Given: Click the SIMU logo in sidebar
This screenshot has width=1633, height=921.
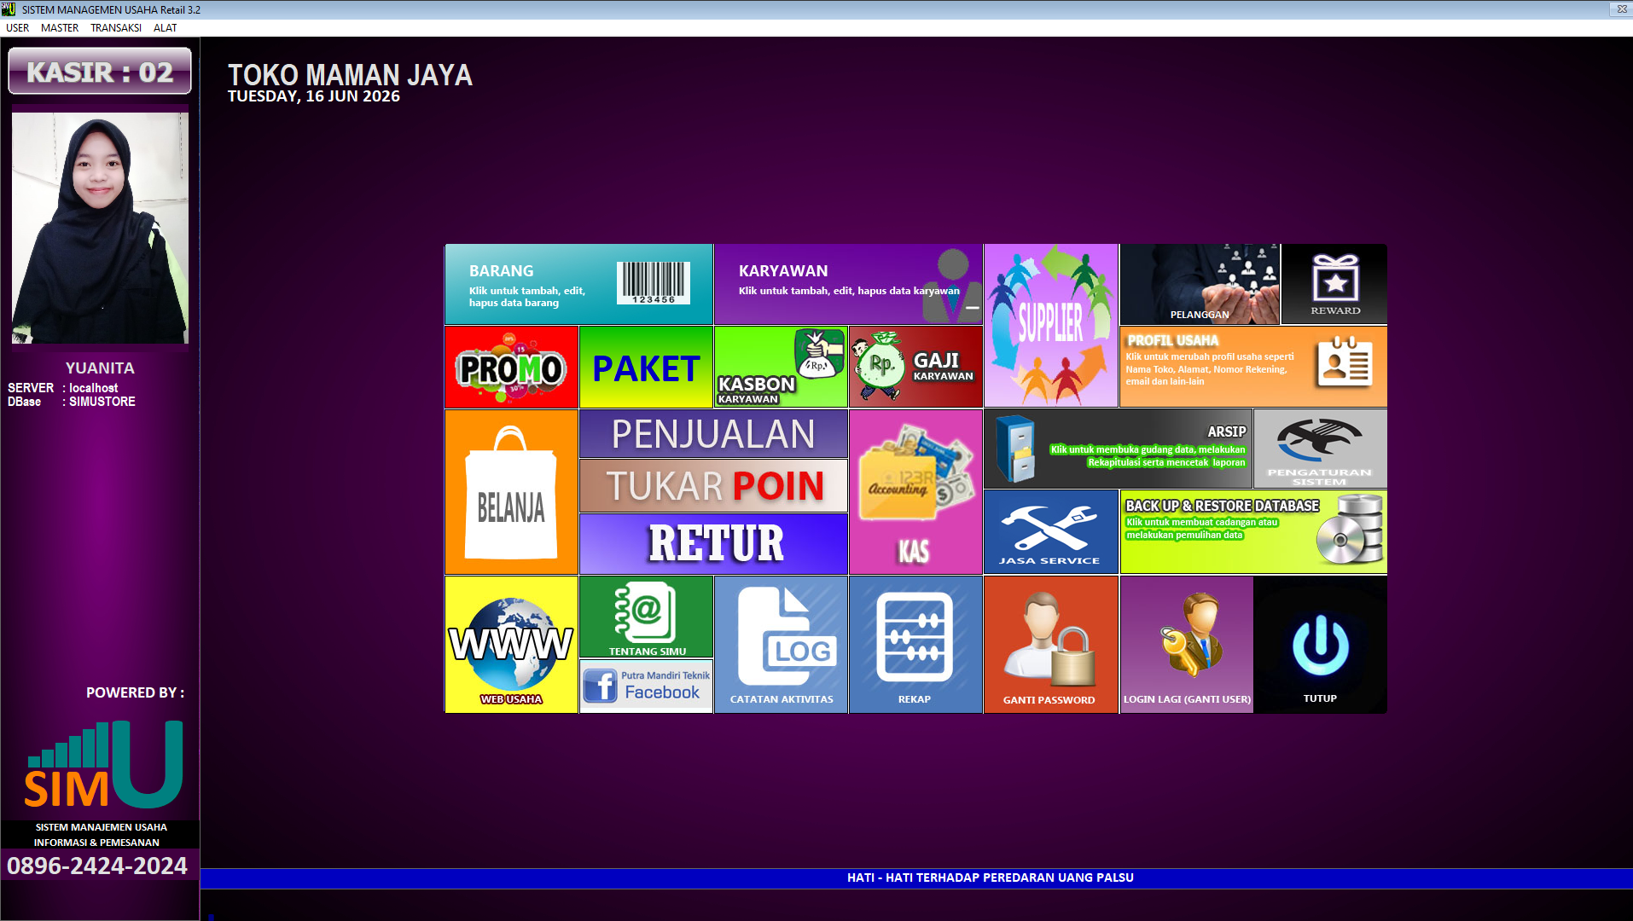Looking at the screenshot, I should 103,765.
